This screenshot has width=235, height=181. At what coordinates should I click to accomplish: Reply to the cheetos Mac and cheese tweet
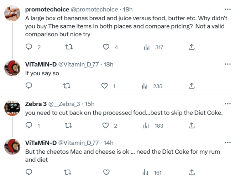30,172
